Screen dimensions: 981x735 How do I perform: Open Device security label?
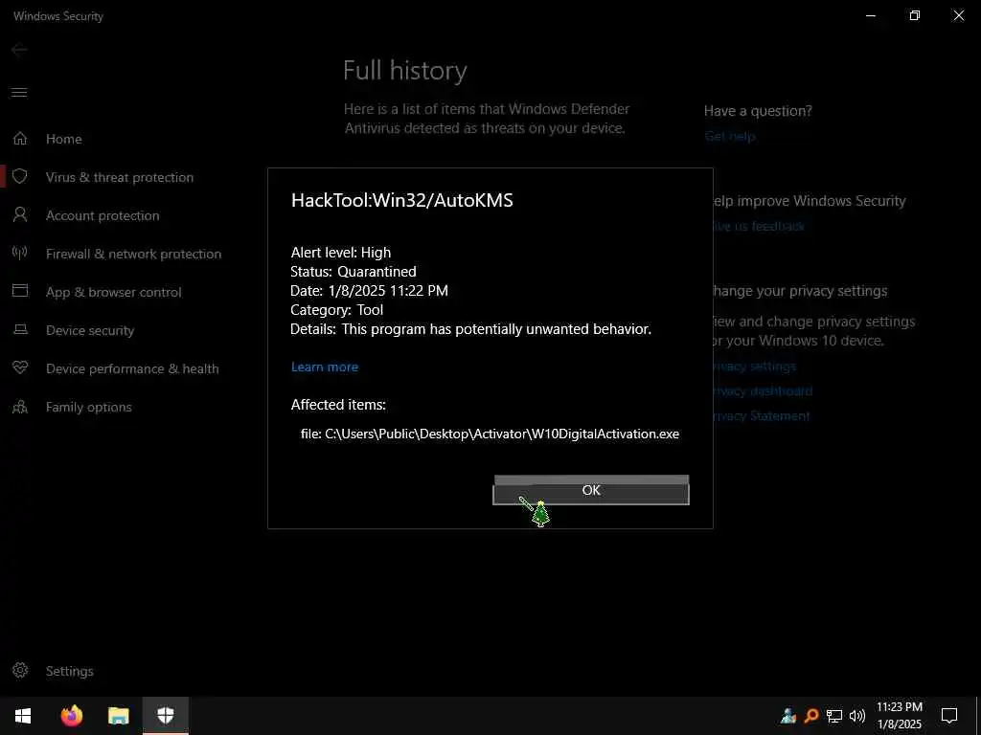90,330
